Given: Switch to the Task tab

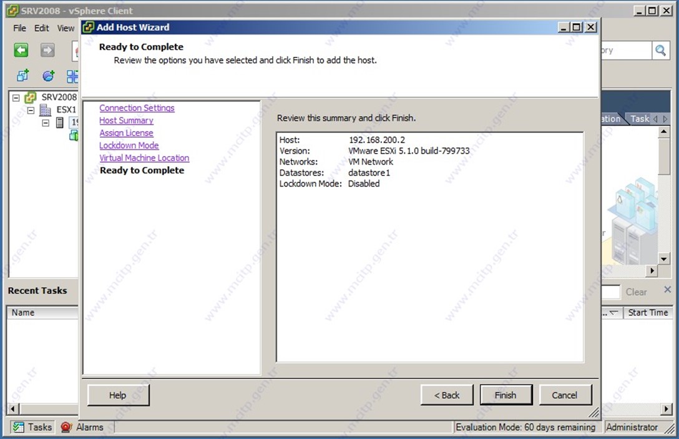Looking at the screenshot, I should point(640,119).
